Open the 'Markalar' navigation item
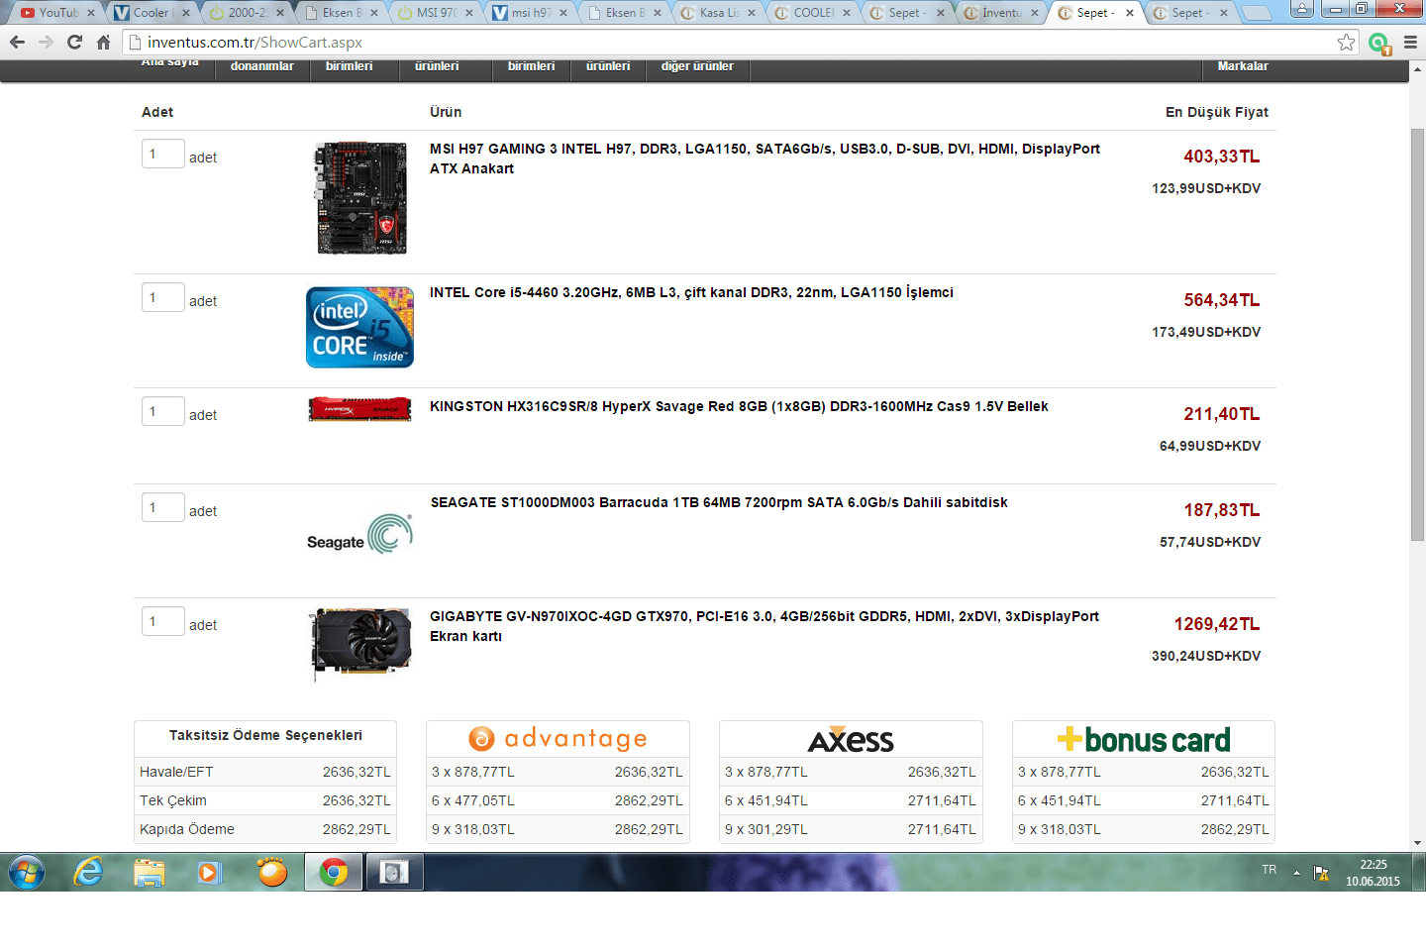Viewport: 1426px width, 951px height. coord(1243,66)
